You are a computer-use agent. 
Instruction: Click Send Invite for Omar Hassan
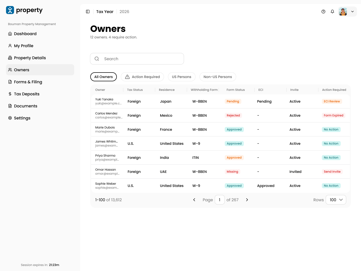tap(332, 172)
